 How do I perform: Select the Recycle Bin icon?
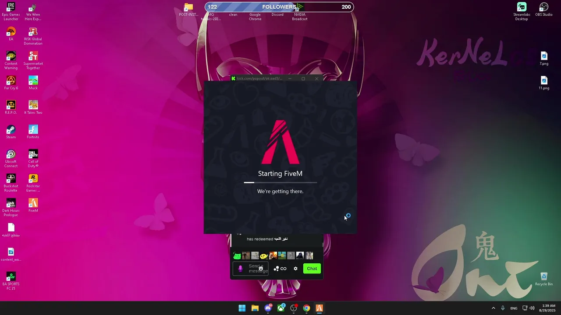point(544,279)
